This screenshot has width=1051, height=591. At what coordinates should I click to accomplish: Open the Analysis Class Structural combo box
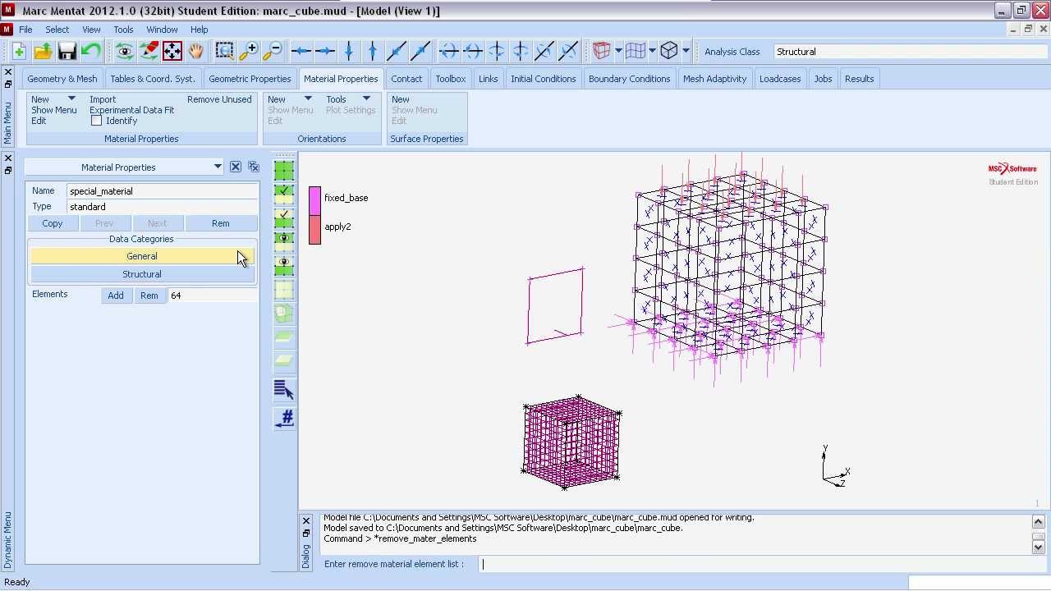(911, 52)
